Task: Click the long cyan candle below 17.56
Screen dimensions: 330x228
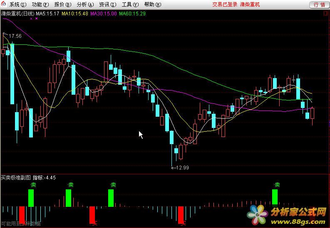Action: click(12, 74)
